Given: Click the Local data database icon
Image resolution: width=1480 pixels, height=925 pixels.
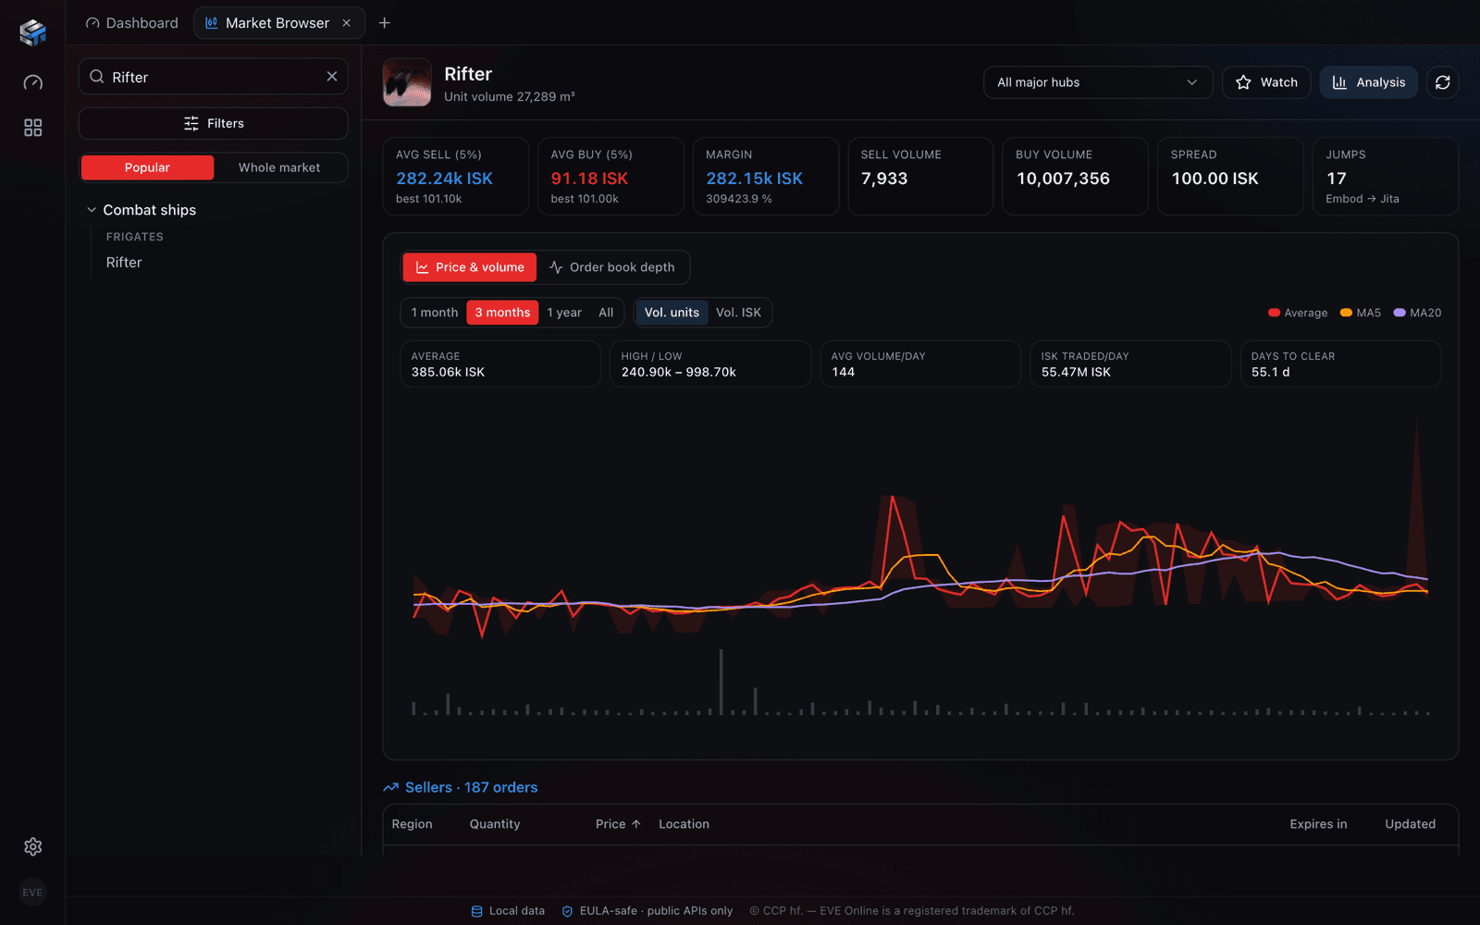Looking at the screenshot, I should tap(476, 911).
